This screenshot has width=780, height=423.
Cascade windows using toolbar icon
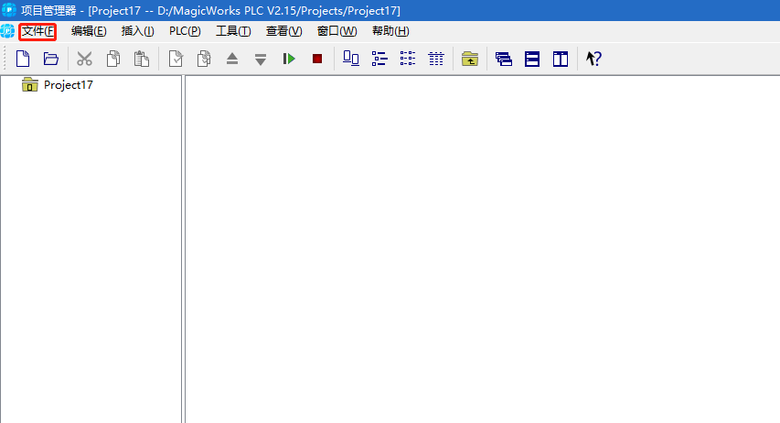coord(504,59)
